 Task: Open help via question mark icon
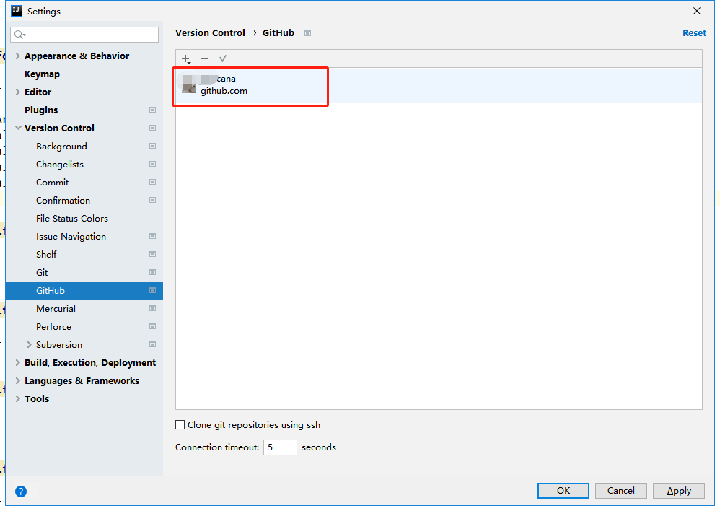(21, 492)
